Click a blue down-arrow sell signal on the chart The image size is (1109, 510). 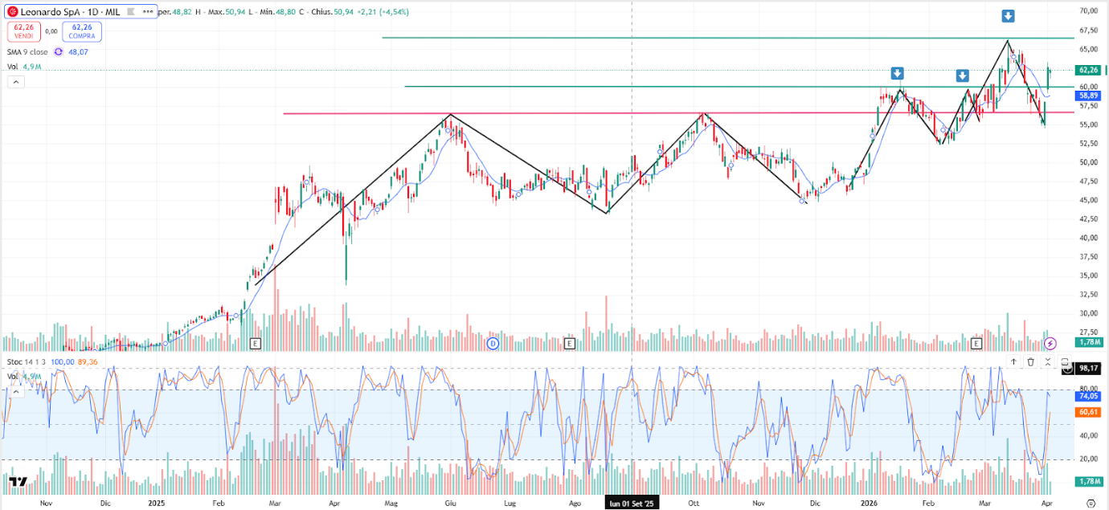(898, 73)
